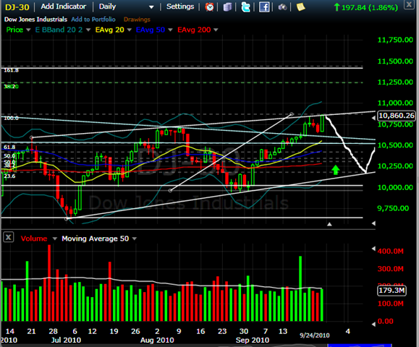Image resolution: width=419 pixels, height=347 pixels.
Task: Remove the Volume pane with X button
Action: (8, 237)
